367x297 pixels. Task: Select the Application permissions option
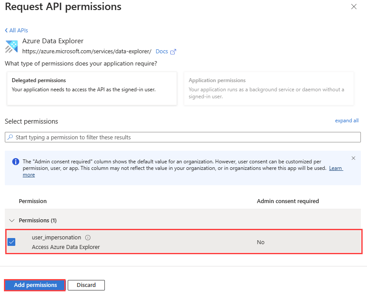[x=268, y=88]
